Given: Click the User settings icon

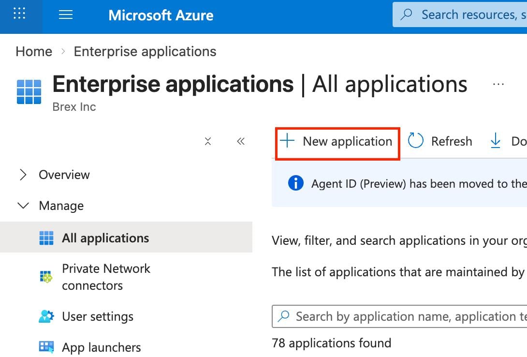Looking at the screenshot, I should click(x=46, y=317).
